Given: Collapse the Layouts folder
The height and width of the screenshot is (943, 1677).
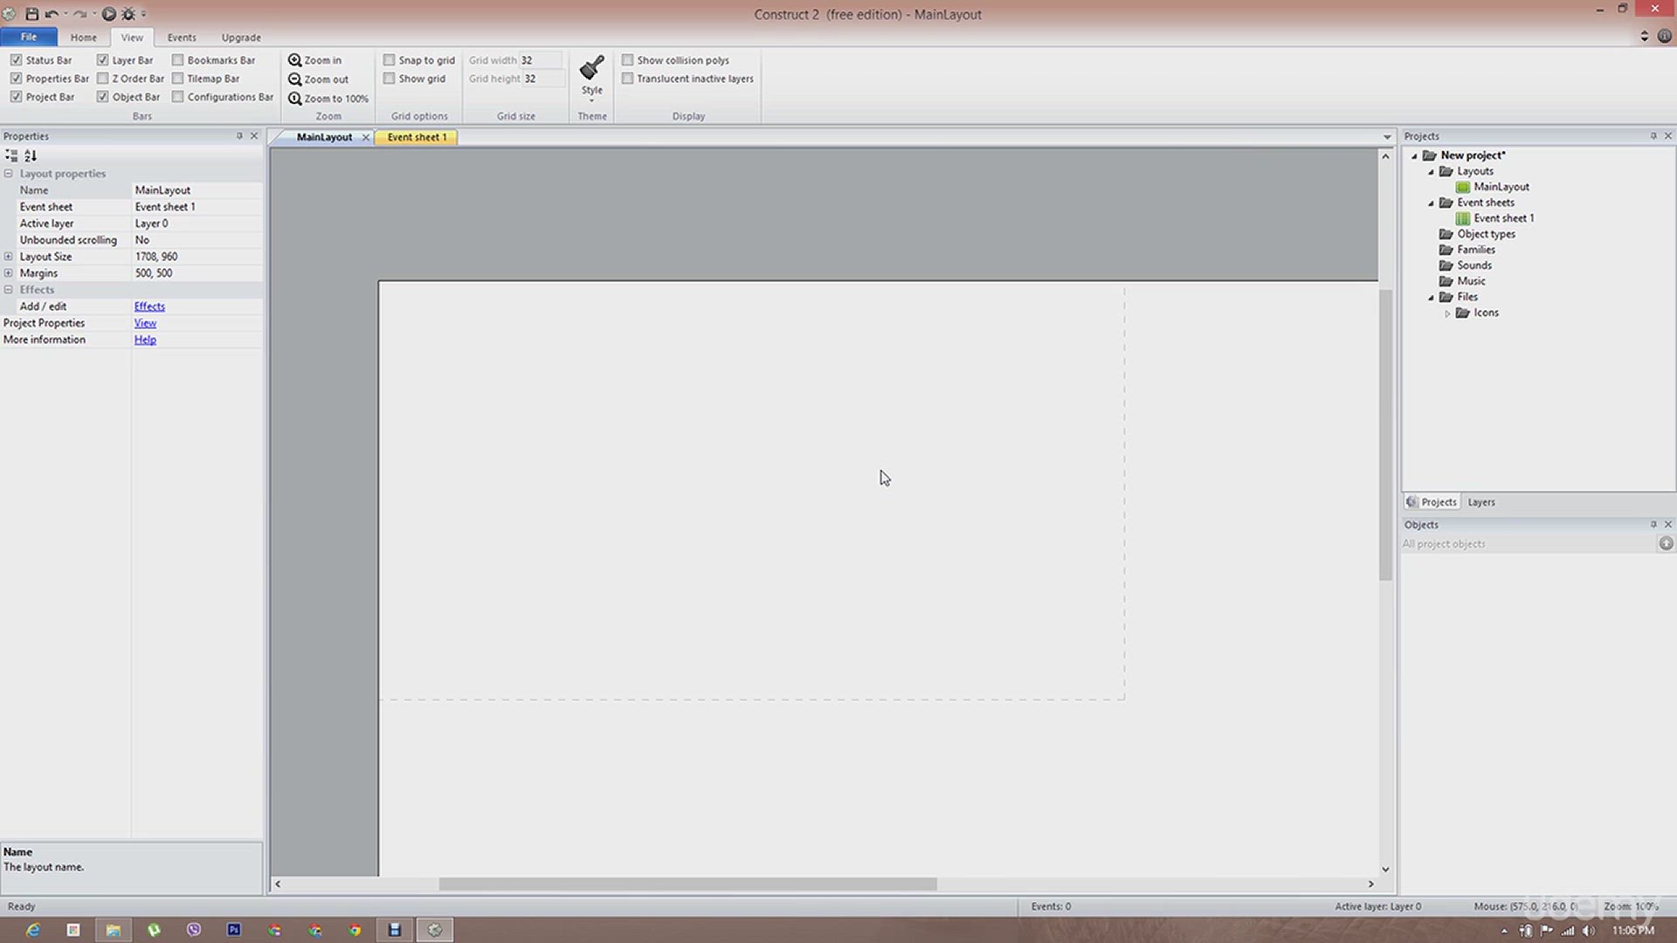Looking at the screenshot, I should click(x=1431, y=171).
